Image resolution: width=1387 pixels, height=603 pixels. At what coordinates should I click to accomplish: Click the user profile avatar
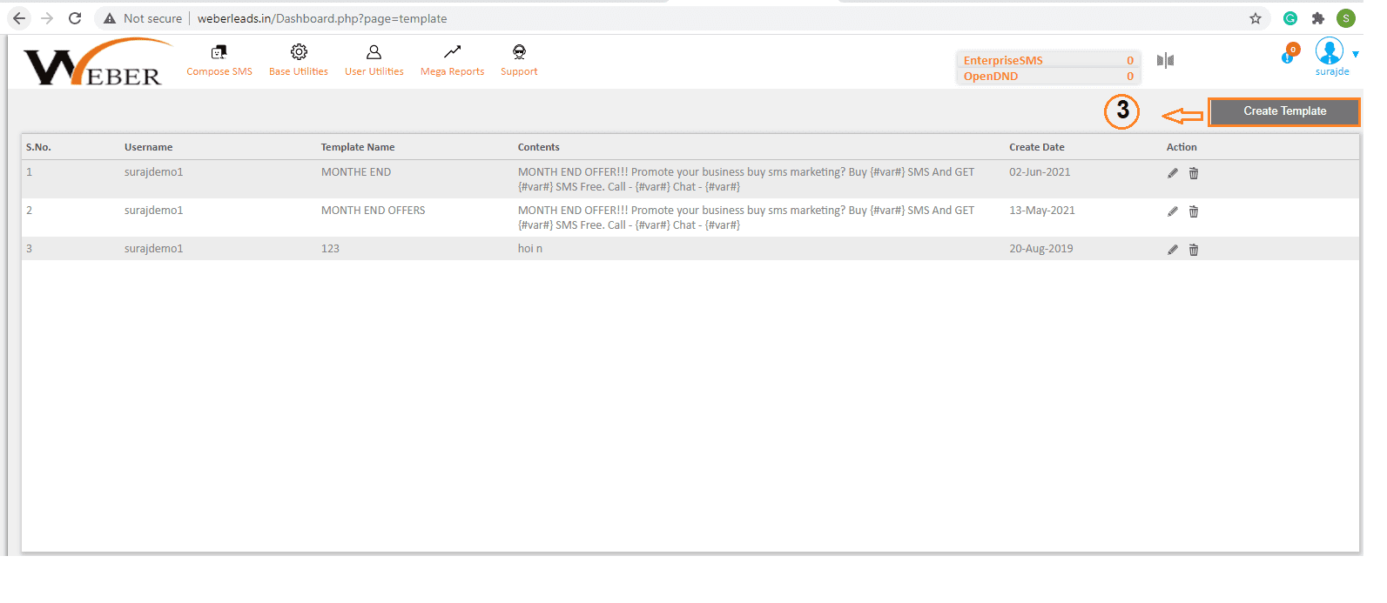tap(1329, 51)
